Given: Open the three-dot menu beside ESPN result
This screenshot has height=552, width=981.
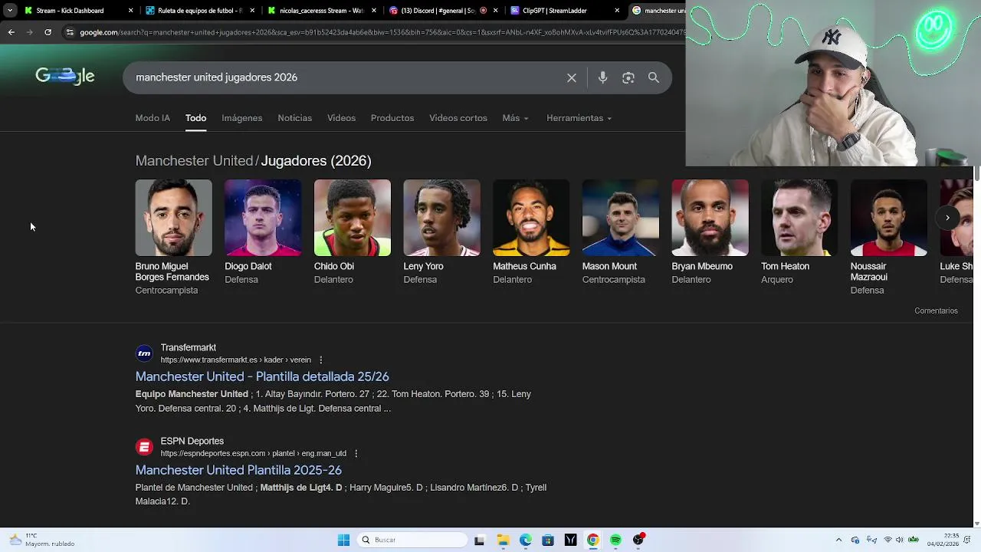Looking at the screenshot, I should (356, 453).
